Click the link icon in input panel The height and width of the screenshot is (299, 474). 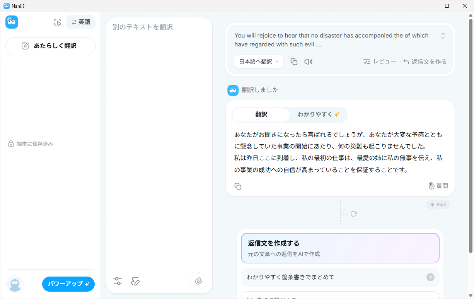click(135, 281)
